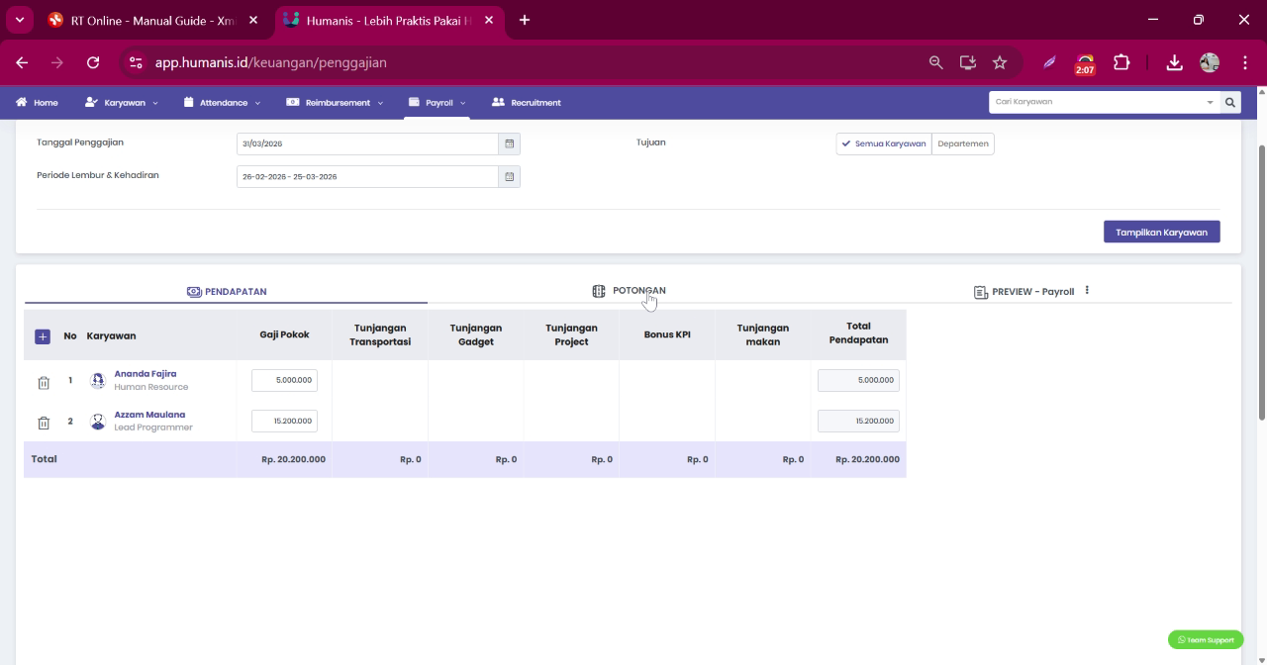Select Semua Karyawan option
This screenshot has height=665, width=1267.
[884, 143]
